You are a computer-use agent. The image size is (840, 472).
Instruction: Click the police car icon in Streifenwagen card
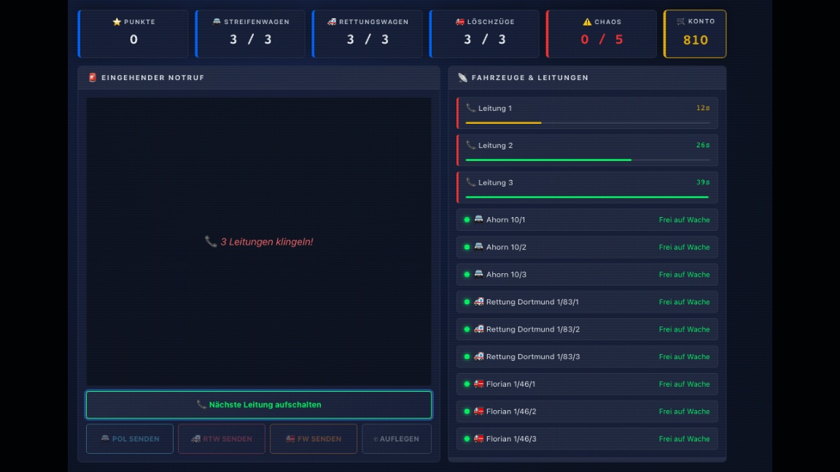point(217,22)
